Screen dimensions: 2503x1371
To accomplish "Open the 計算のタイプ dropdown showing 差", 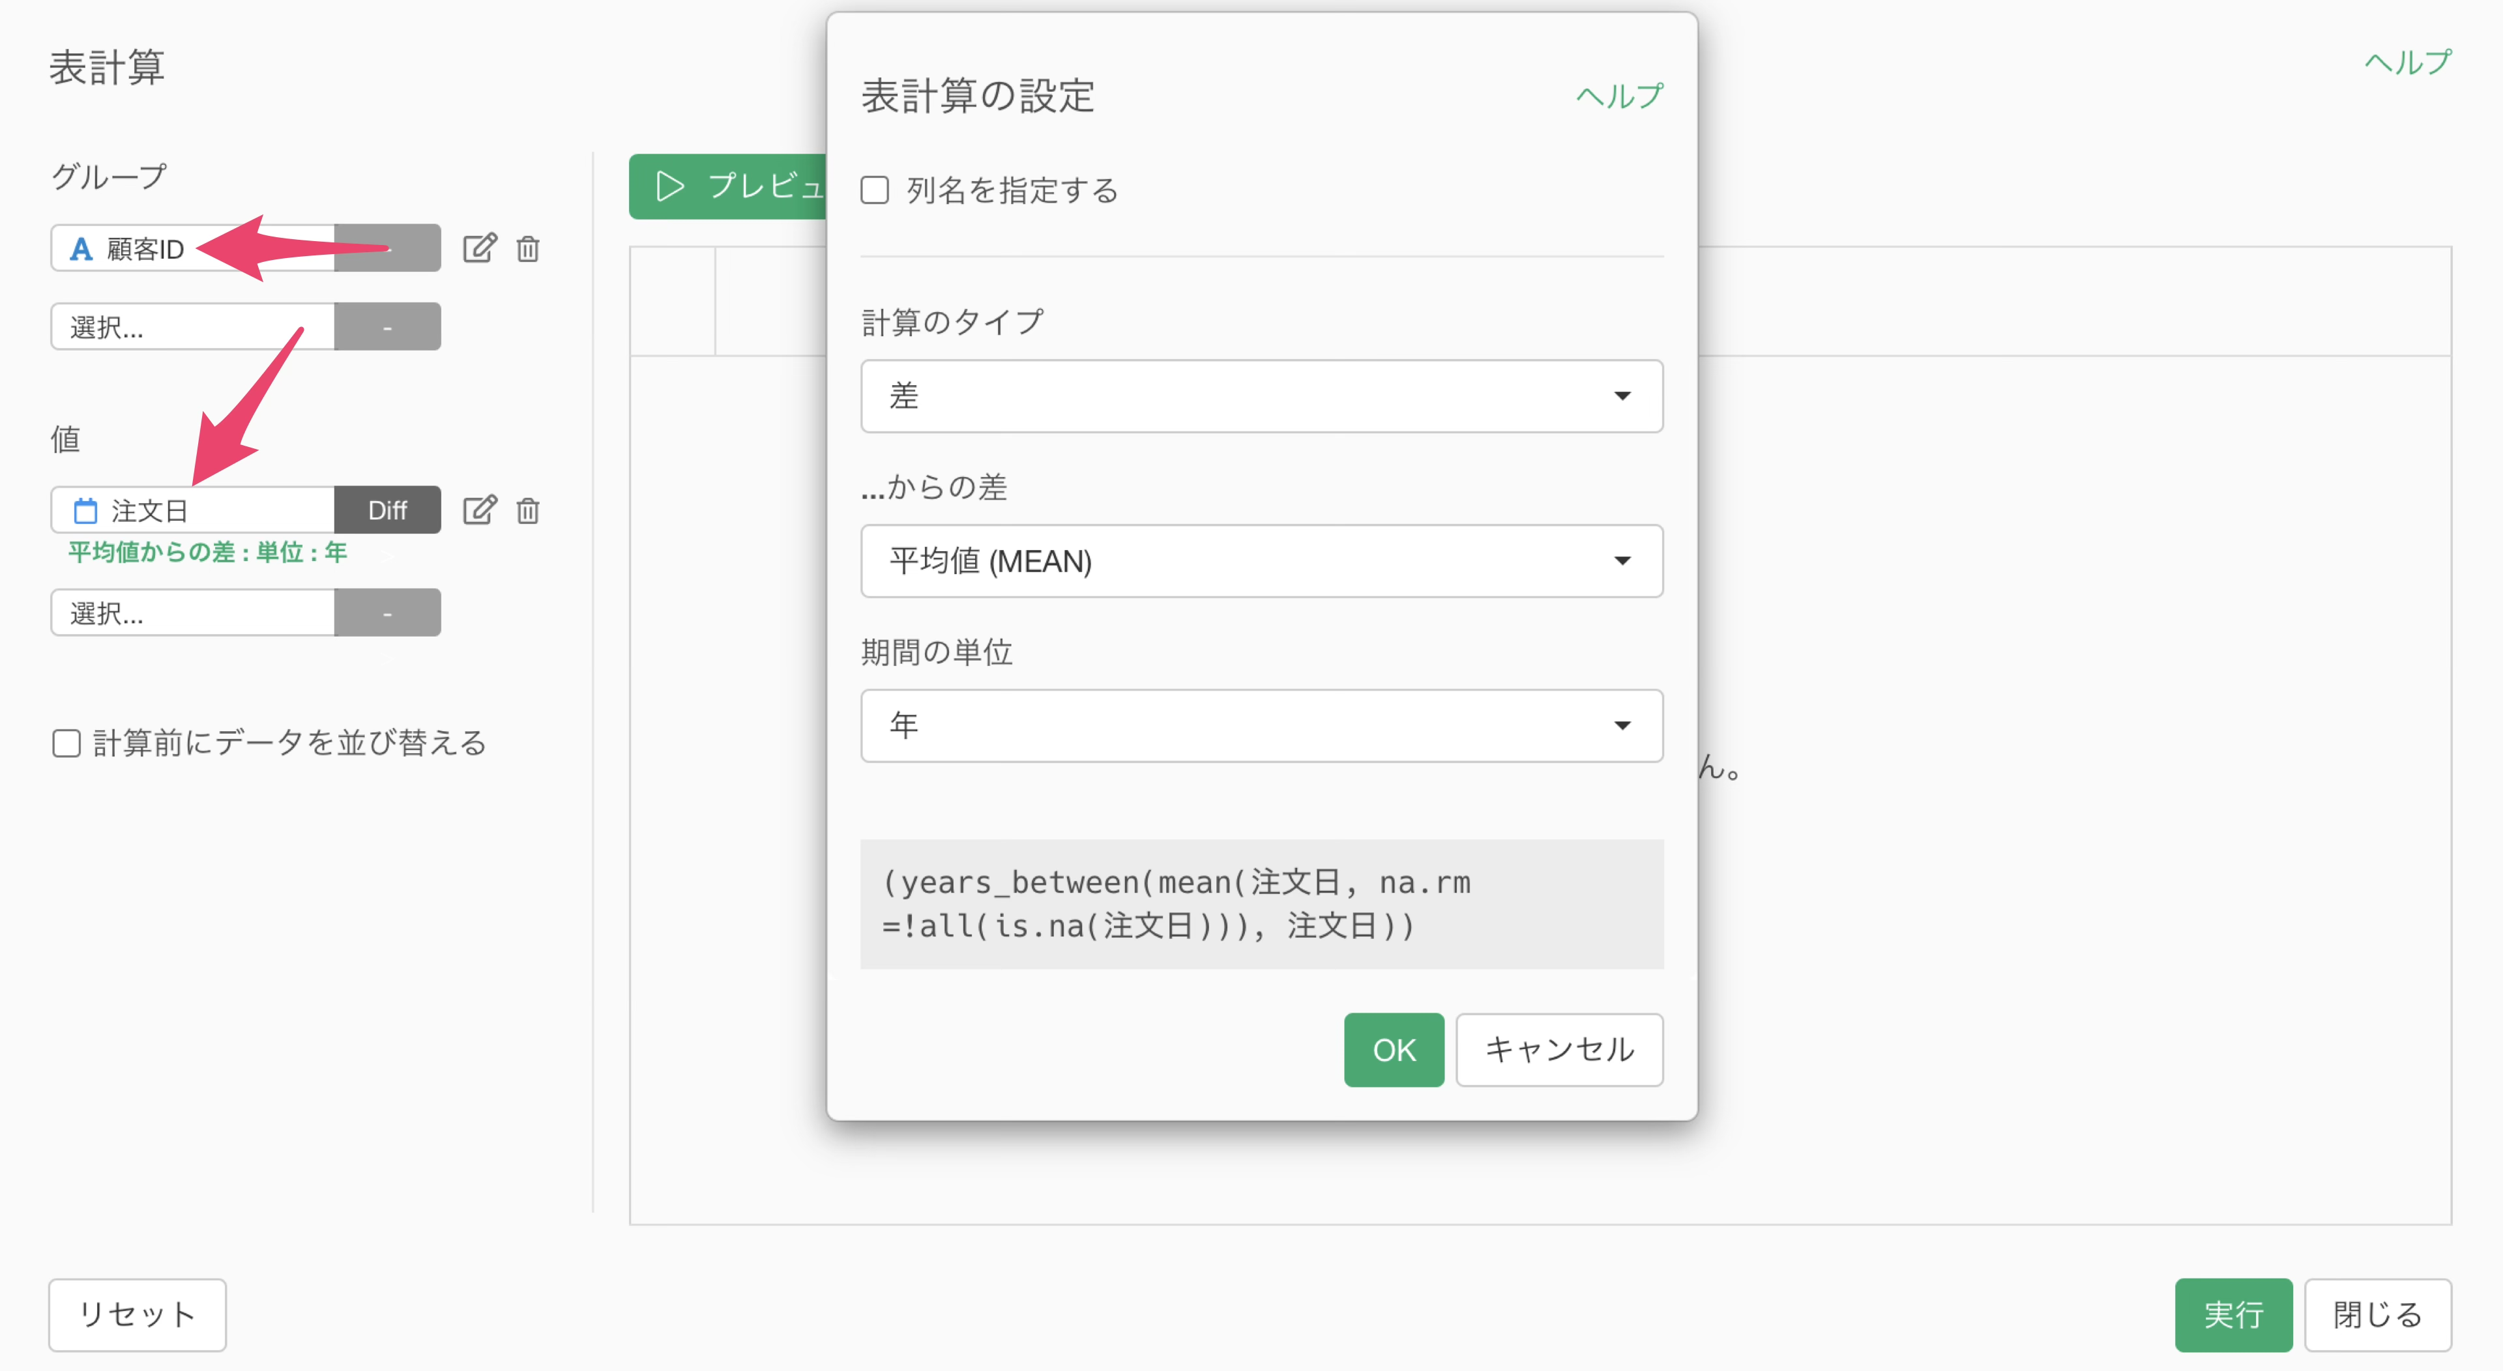I will (x=1261, y=396).
